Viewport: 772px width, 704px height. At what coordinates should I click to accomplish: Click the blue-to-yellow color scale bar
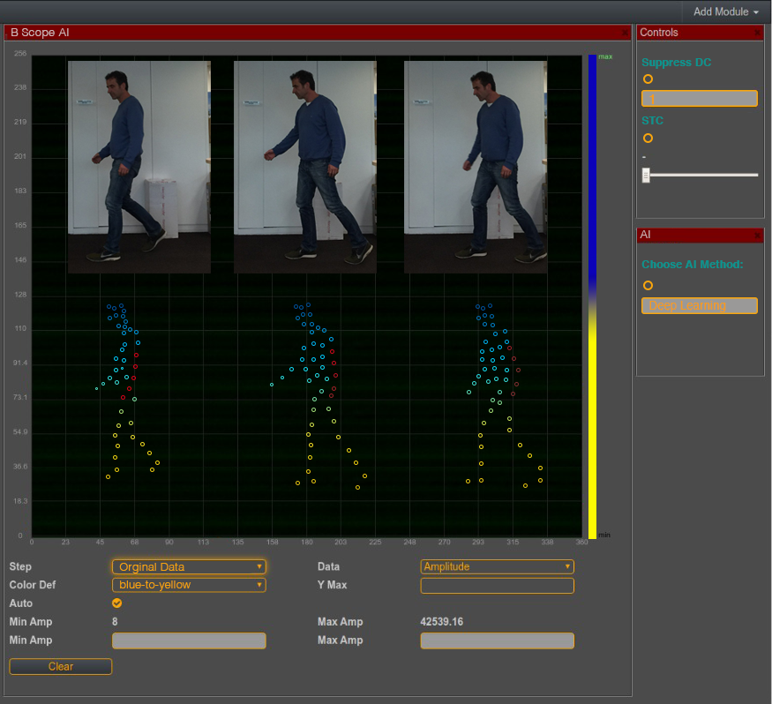[x=592, y=296]
